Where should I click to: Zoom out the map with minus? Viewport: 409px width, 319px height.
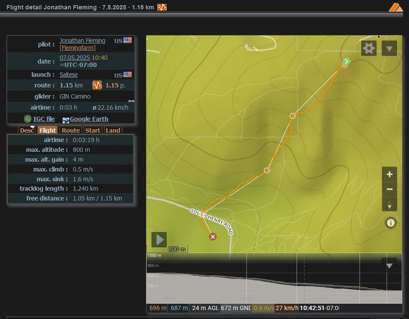pos(389,189)
